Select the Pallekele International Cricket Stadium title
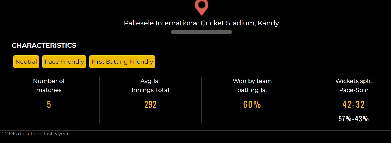 click(x=201, y=23)
